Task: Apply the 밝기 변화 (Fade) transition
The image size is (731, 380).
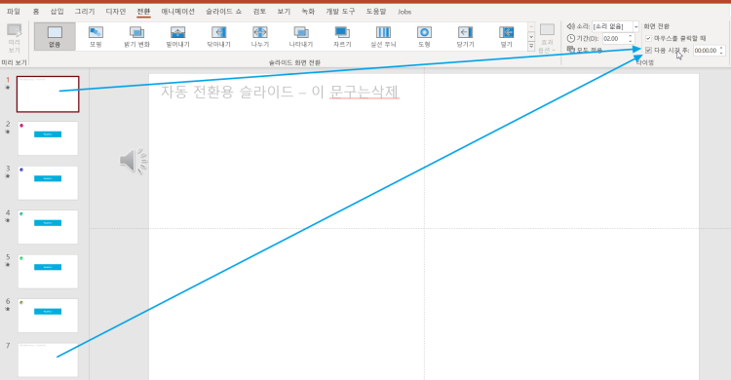Action: tap(136, 36)
